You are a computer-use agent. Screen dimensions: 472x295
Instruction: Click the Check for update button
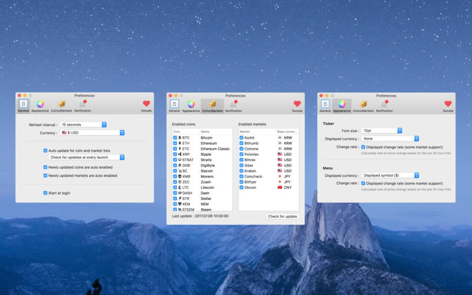283,217
